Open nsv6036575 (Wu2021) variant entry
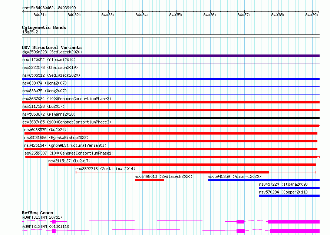The image size is (330, 235). (45, 130)
